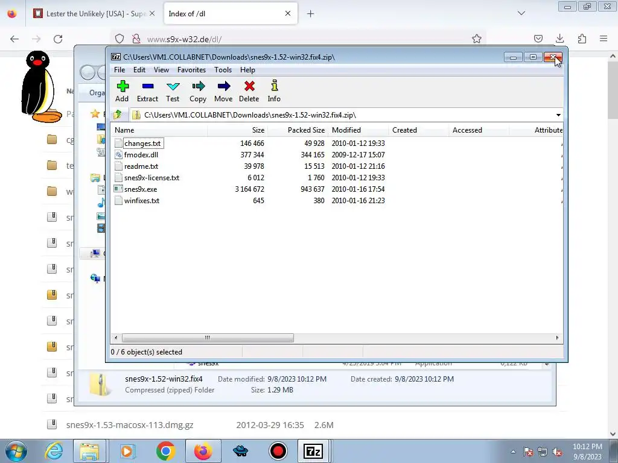
Task: Click the Extract toolbar button
Action: (147, 92)
